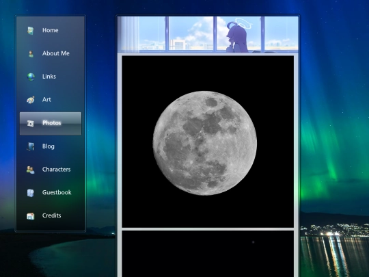Open the Home page label
The image size is (369, 277).
51,30
